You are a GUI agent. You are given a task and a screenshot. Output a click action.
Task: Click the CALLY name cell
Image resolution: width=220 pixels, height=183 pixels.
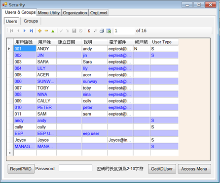pyautogui.click(x=46, y=101)
